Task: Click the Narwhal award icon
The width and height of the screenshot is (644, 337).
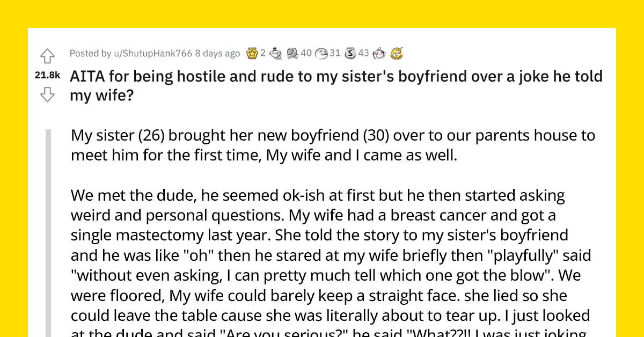Action: coord(397,53)
